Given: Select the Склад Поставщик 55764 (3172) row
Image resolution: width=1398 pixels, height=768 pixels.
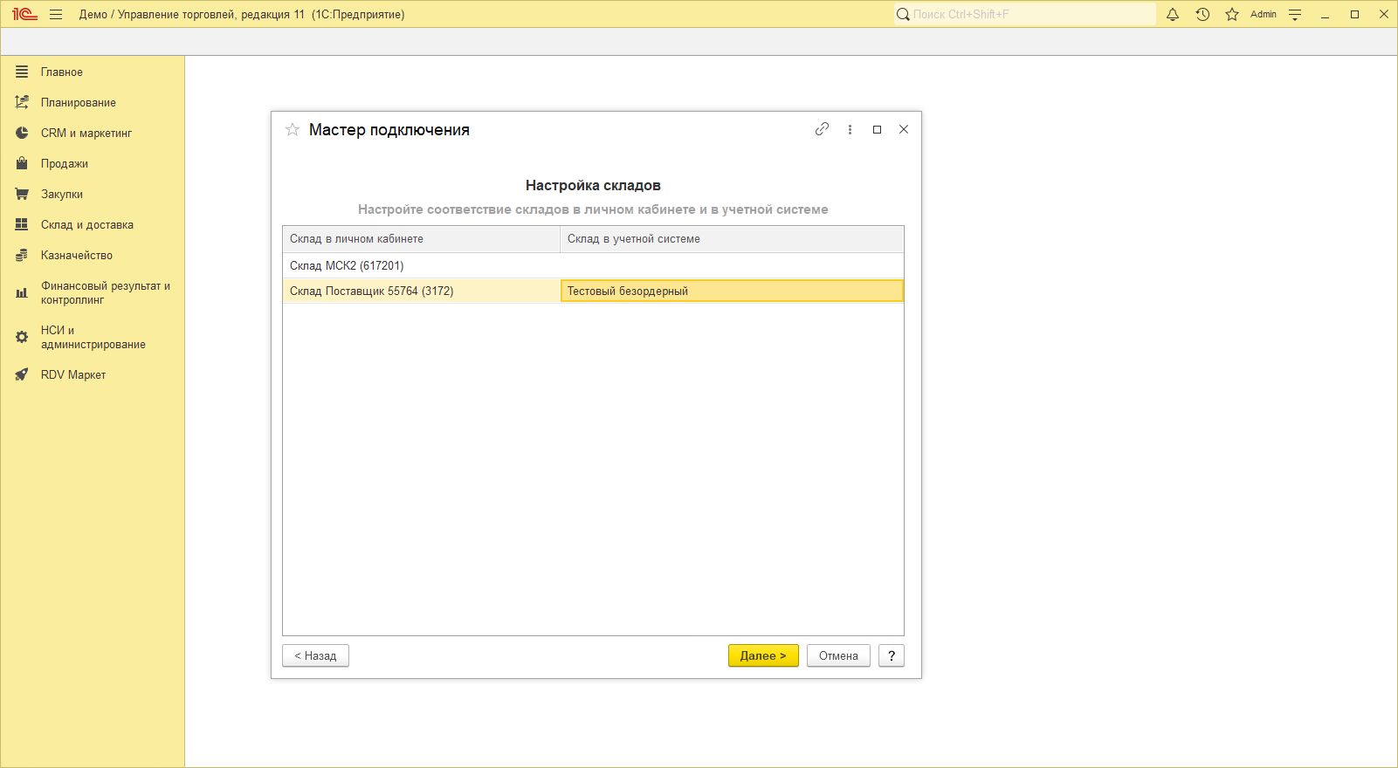Looking at the screenshot, I should pyautogui.click(x=593, y=291).
